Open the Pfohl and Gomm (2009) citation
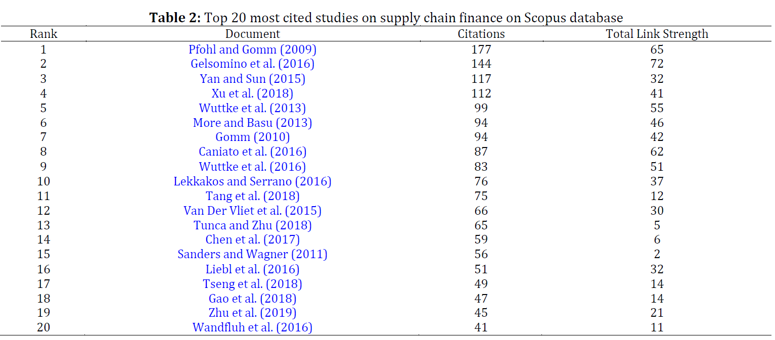The image size is (775, 340). point(252,50)
